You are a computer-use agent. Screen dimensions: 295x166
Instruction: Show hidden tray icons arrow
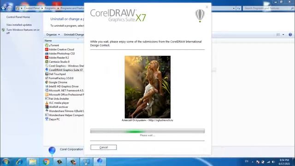tap(253, 162)
